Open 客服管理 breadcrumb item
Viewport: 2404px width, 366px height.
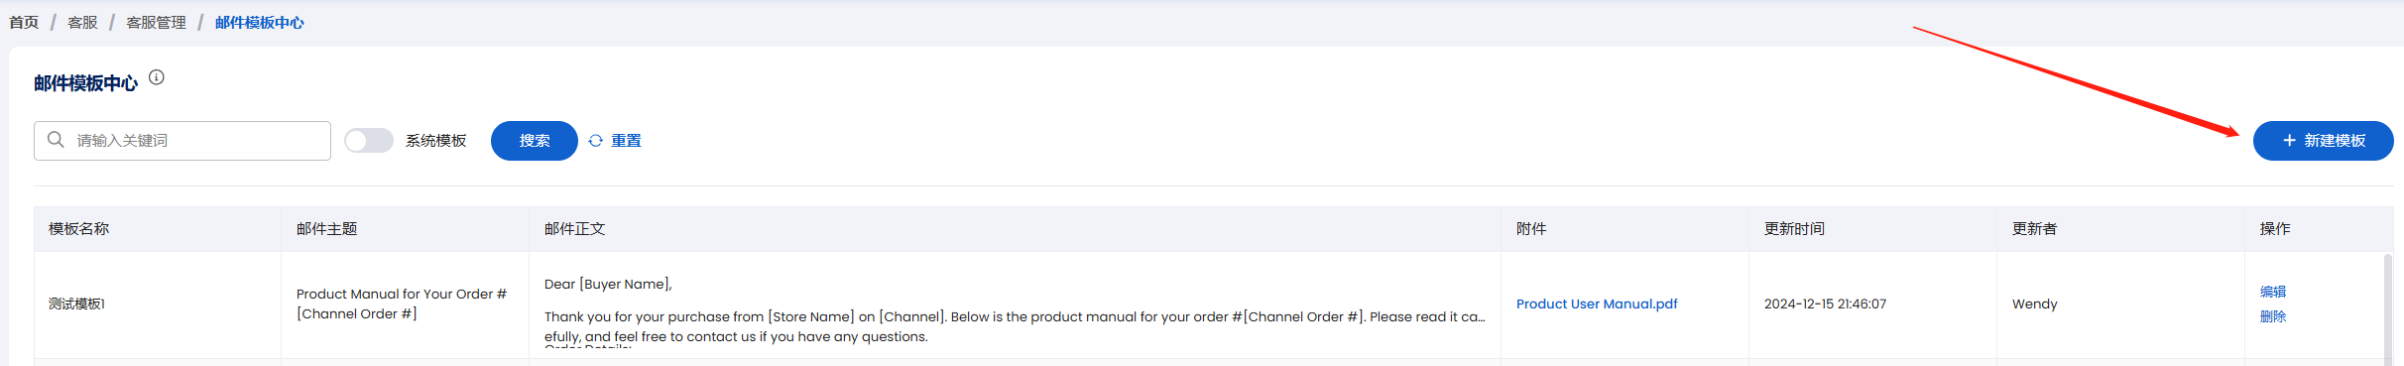pos(156,22)
